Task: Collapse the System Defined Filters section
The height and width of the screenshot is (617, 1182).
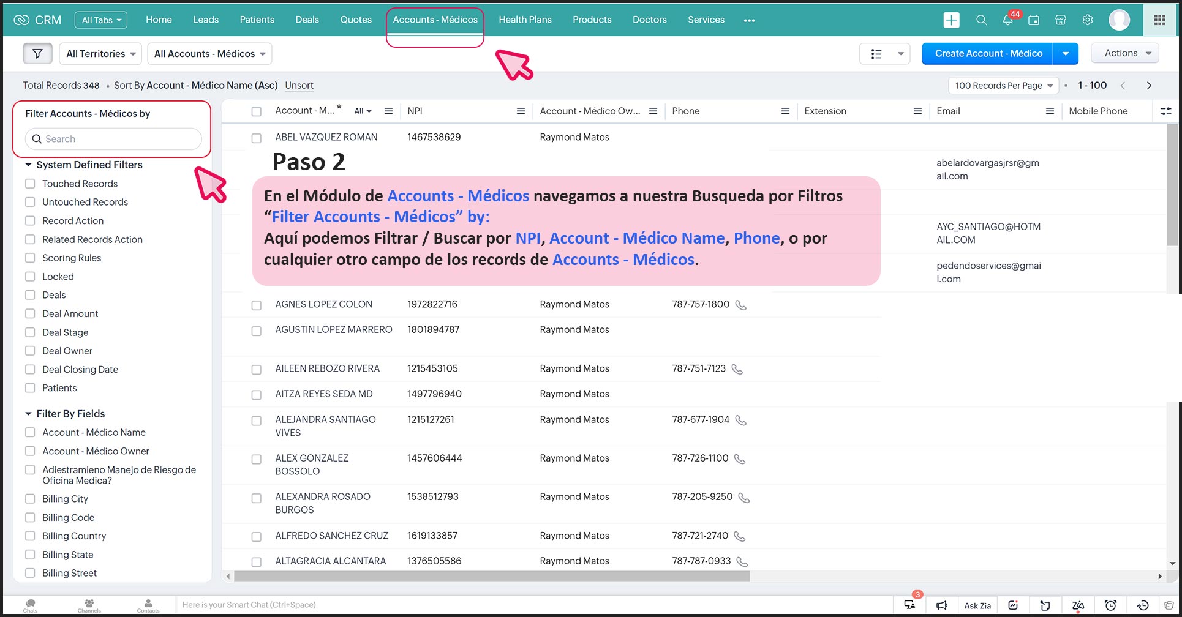Action: (28, 165)
